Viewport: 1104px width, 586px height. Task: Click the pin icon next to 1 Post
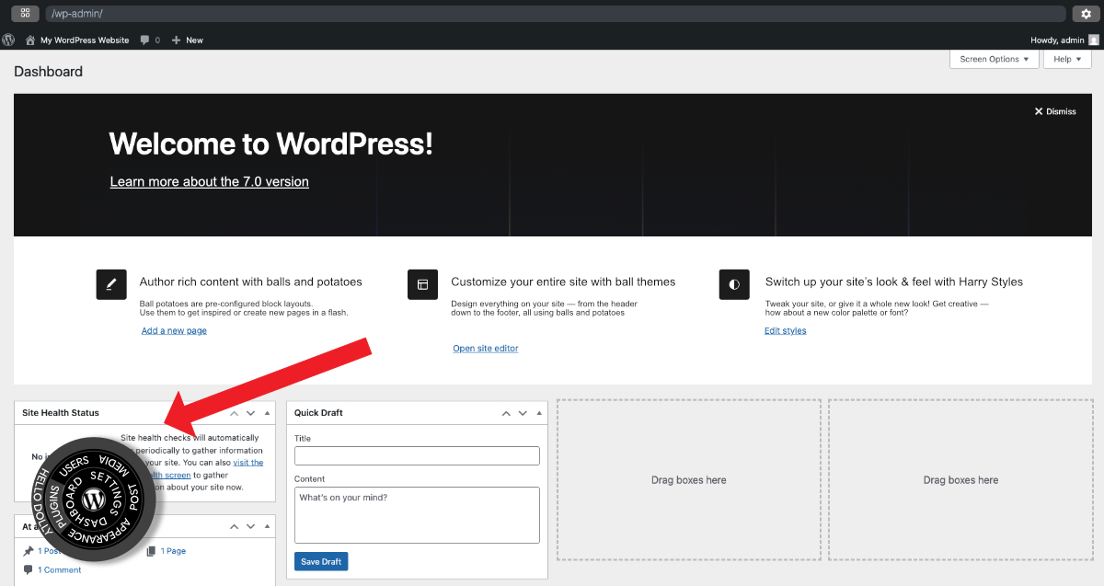pyautogui.click(x=29, y=551)
